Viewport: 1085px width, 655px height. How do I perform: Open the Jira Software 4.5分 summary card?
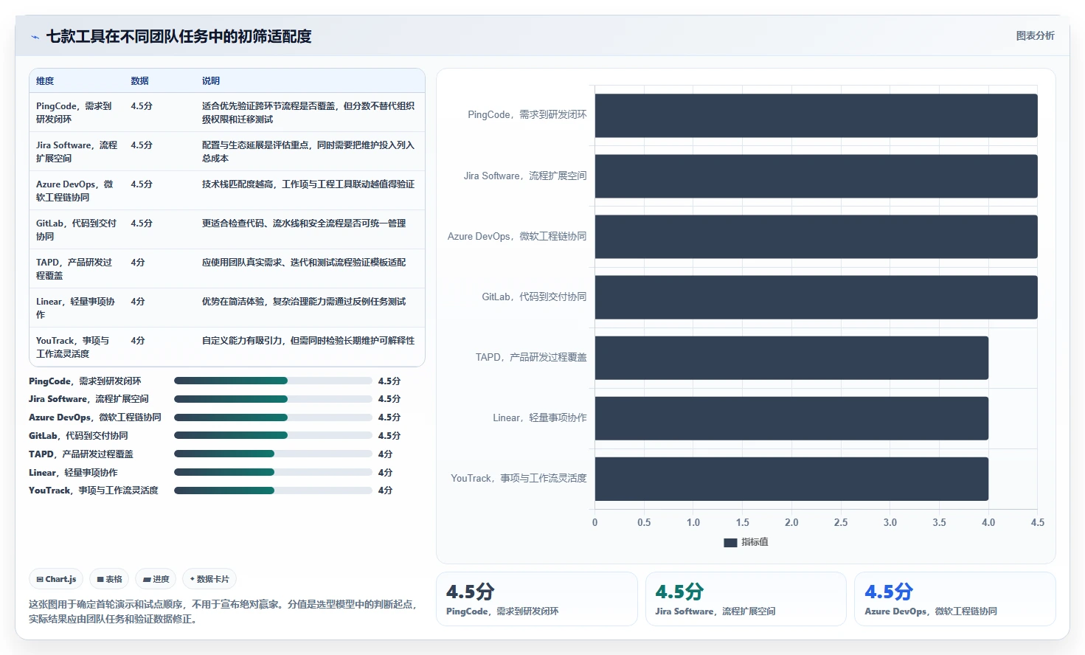coord(746,599)
